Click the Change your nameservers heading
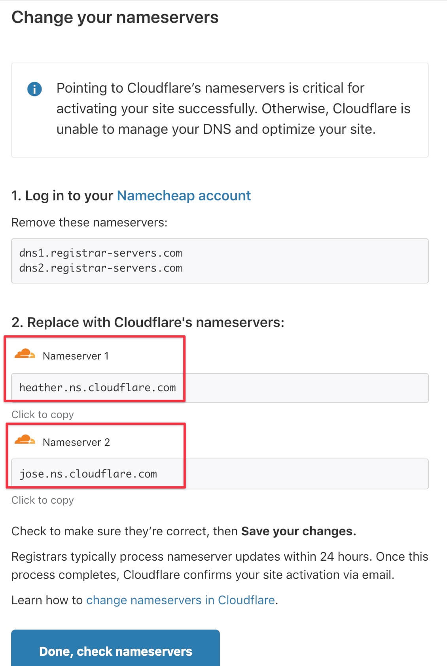The width and height of the screenshot is (447, 666). coord(115,17)
